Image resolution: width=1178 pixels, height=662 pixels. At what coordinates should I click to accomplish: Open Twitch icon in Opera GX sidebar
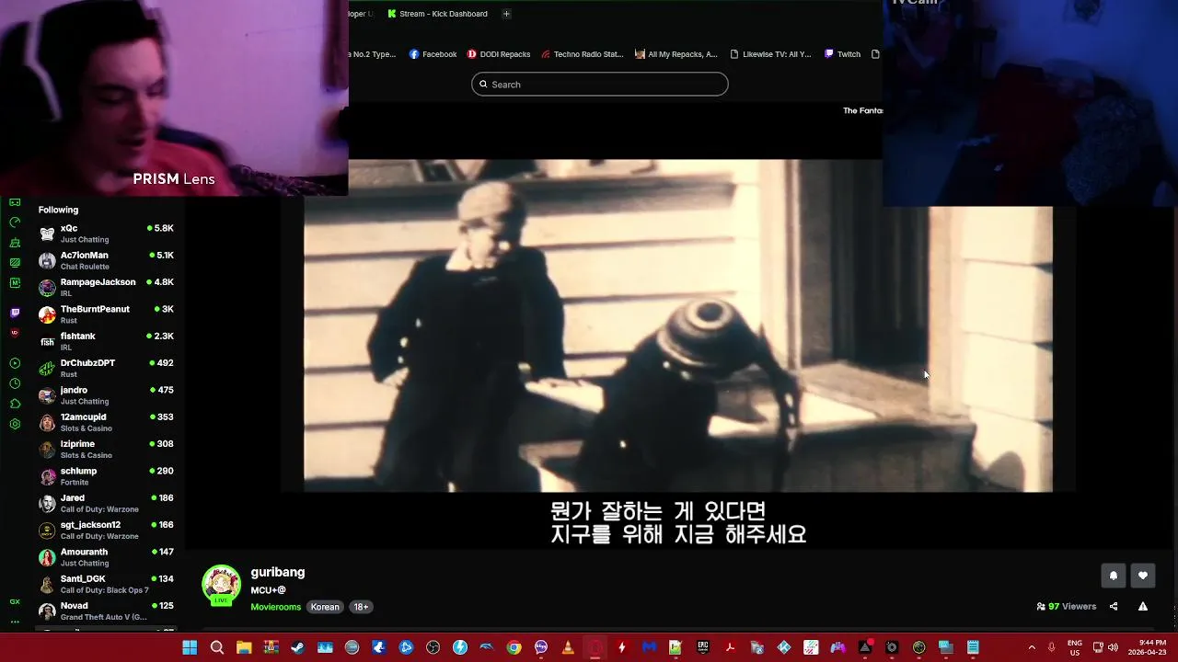tap(15, 313)
